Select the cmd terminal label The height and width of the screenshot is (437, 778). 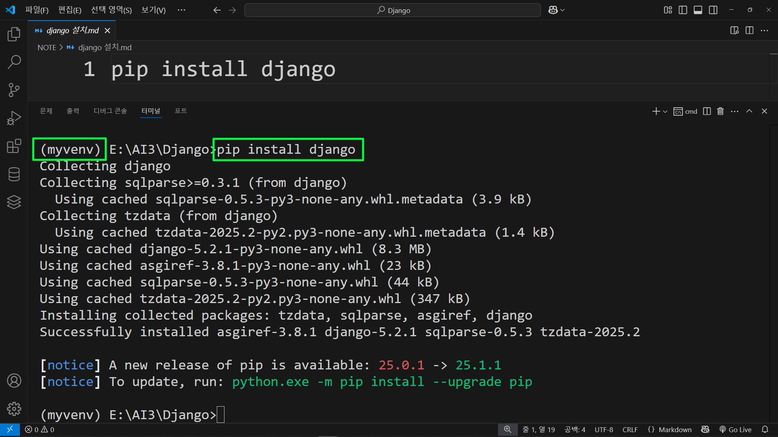686,111
